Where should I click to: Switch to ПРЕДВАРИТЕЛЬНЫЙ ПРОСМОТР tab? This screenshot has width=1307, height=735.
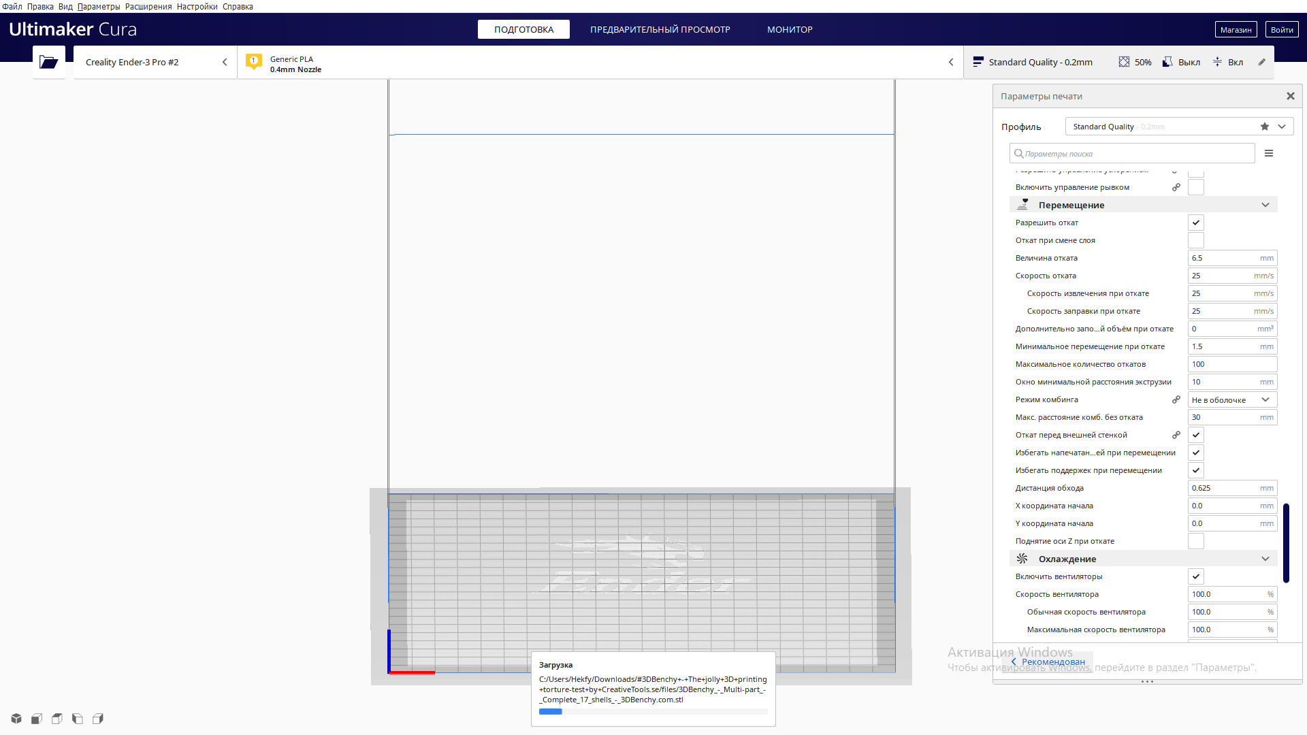pyautogui.click(x=660, y=29)
